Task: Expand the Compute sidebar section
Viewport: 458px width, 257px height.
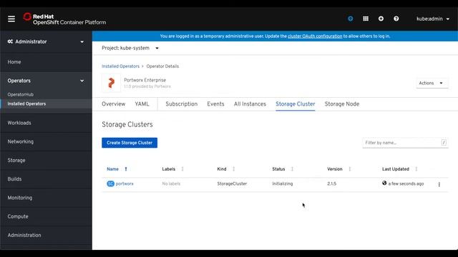Action: 46,216
